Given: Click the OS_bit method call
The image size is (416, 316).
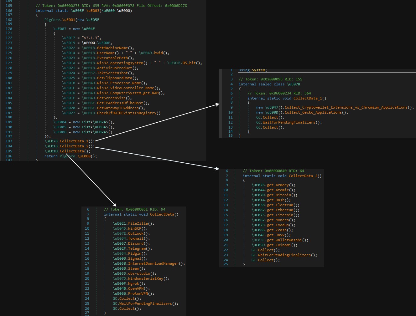Looking at the screenshot, I should click(189, 63).
